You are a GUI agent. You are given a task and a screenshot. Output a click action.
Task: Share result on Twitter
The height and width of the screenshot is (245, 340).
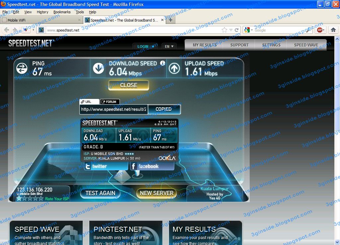tap(106, 166)
